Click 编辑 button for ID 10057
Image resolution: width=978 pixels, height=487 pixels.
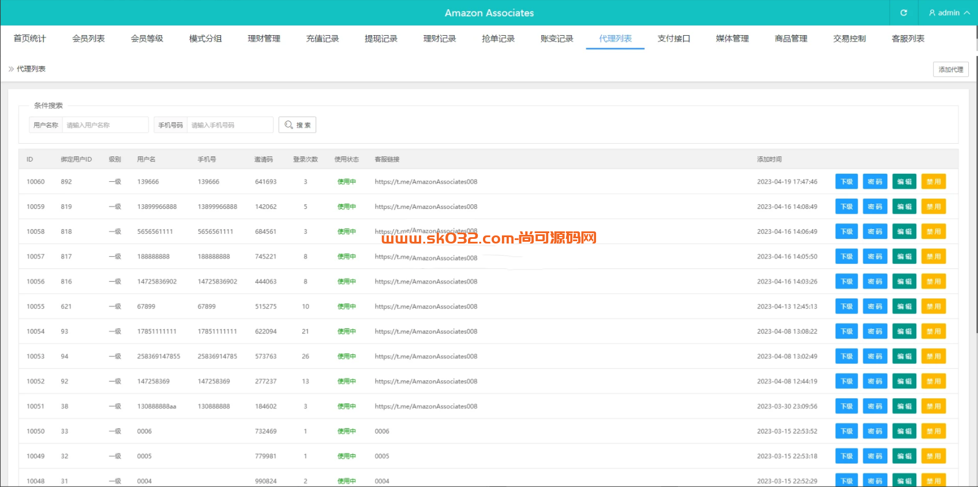[x=904, y=257]
